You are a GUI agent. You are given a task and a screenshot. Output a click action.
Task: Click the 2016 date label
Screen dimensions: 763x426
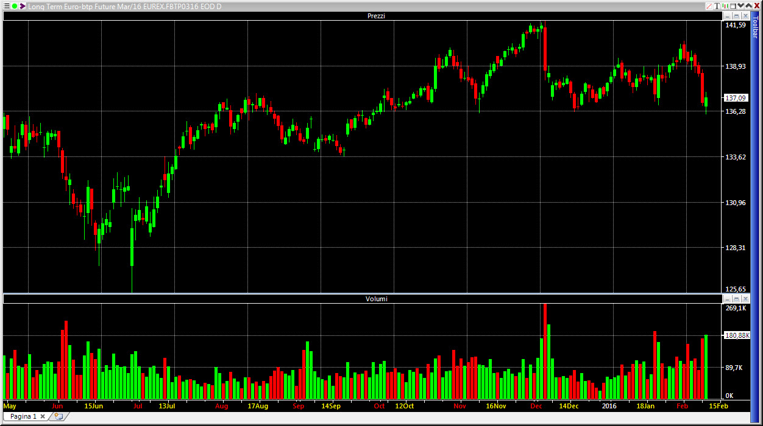point(609,406)
